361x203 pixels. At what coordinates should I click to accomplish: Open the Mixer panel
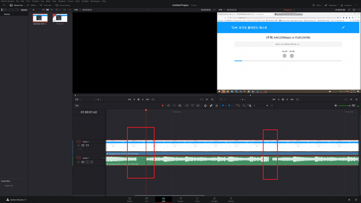[x=317, y=5]
